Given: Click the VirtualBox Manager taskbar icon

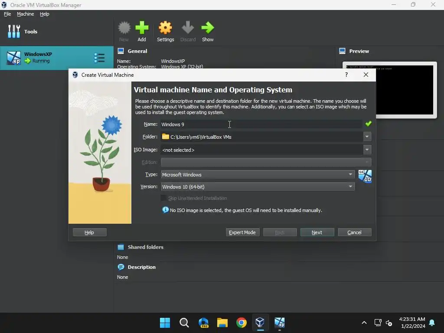Looking at the screenshot, I should click(260, 323).
